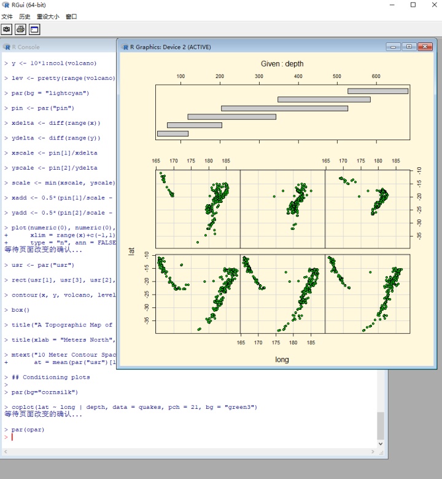
Task: Click the R logo in R Console title bar
Action: (7, 47)
